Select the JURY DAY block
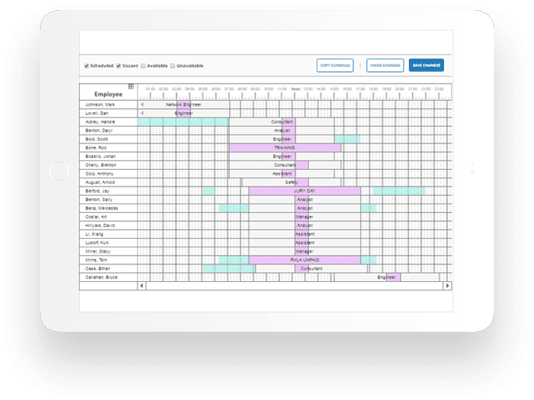 pyautogui.click(x=304, y=191)
